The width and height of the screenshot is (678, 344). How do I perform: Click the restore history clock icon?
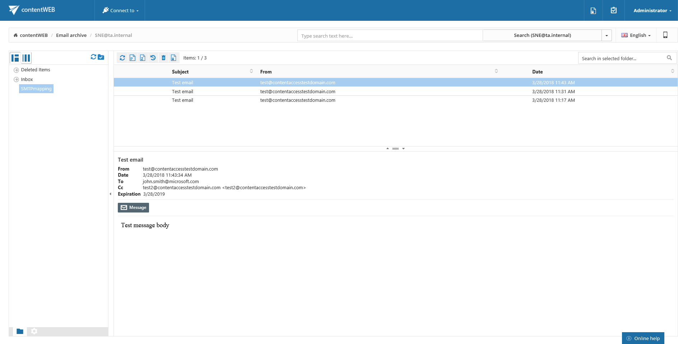[153, 58]
